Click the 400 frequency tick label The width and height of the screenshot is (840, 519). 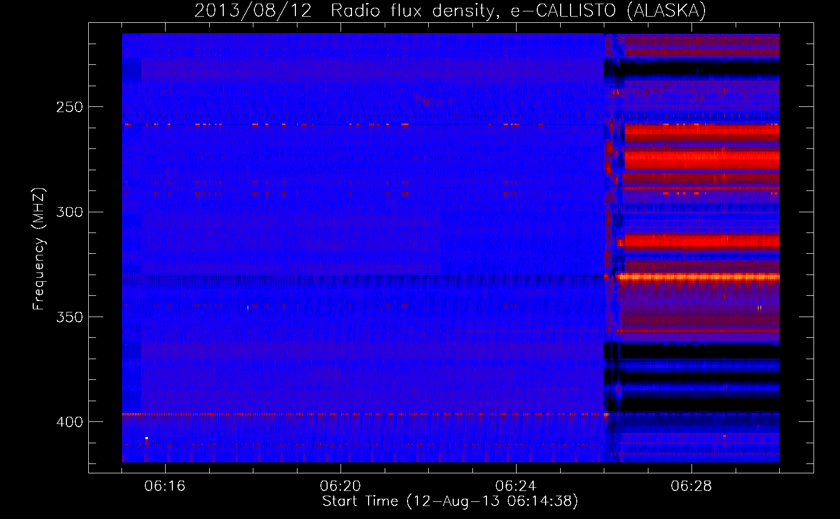[x=70, y=422]
